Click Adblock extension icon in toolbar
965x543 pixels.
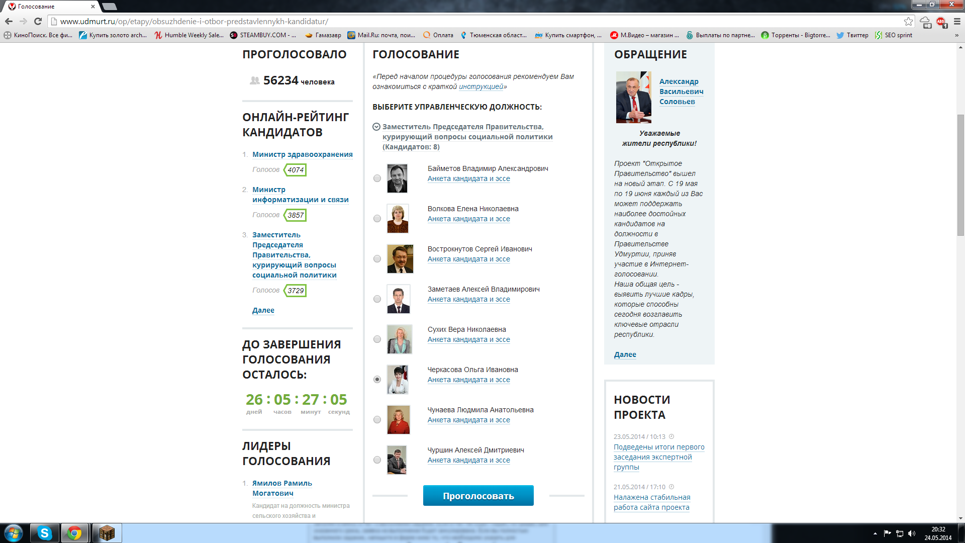[941, 22]
